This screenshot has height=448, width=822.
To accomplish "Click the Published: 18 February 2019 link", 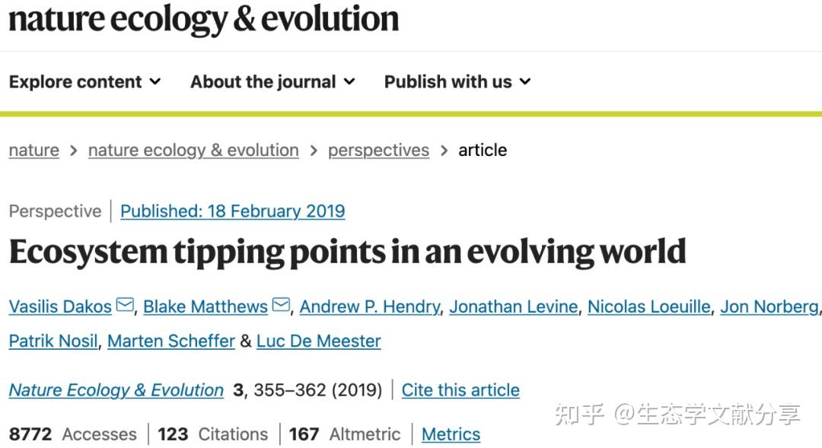I will click(x=232, y=211).
